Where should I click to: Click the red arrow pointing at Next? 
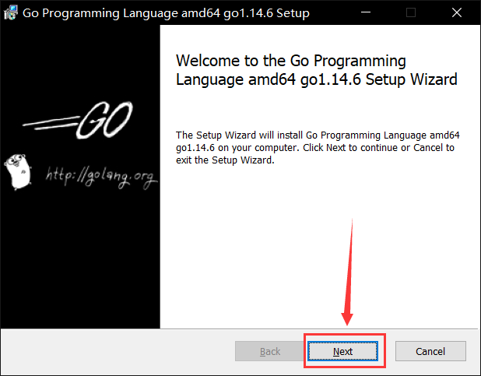pyautogui.click(x=348, y=272)
